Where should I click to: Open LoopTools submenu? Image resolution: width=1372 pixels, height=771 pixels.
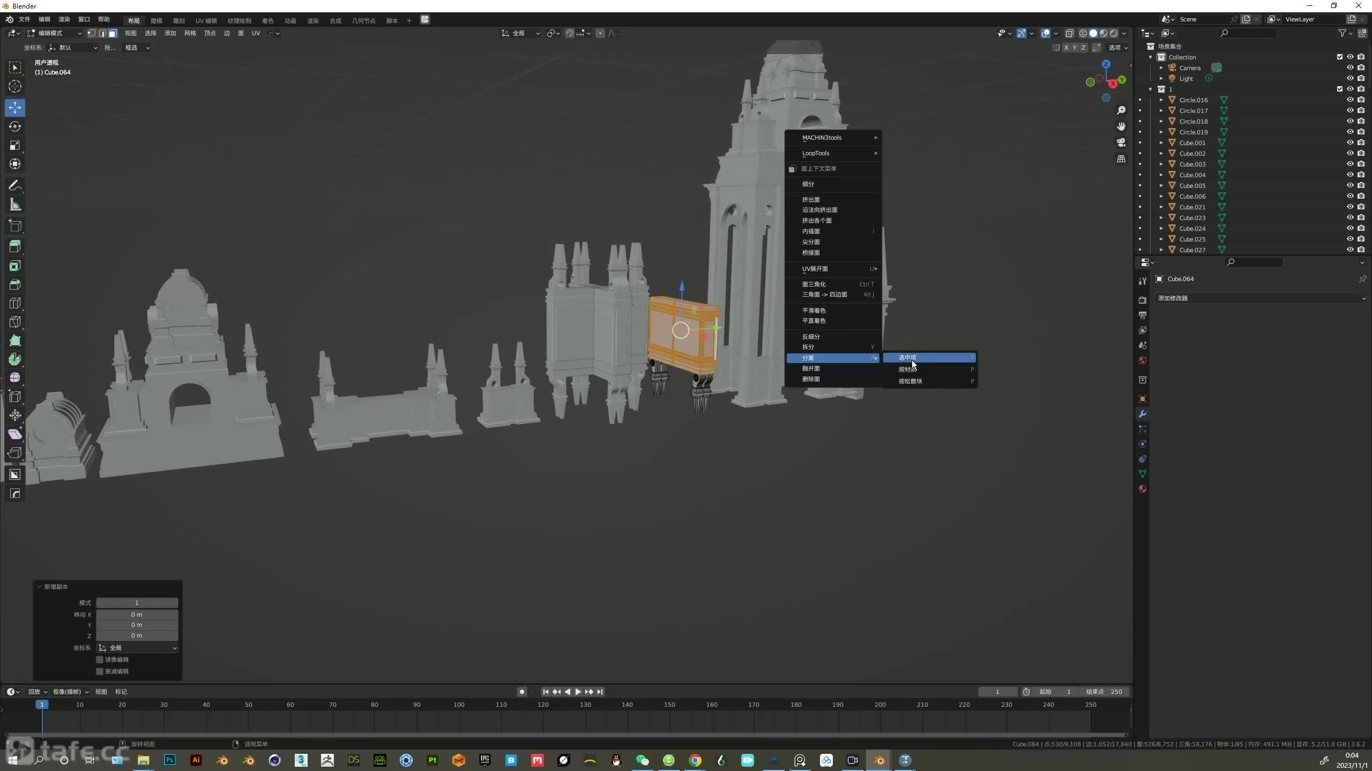[833, 153]
